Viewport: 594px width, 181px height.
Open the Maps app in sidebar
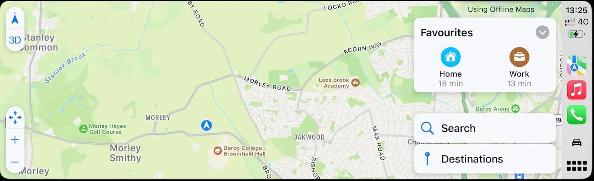point(577,65)
